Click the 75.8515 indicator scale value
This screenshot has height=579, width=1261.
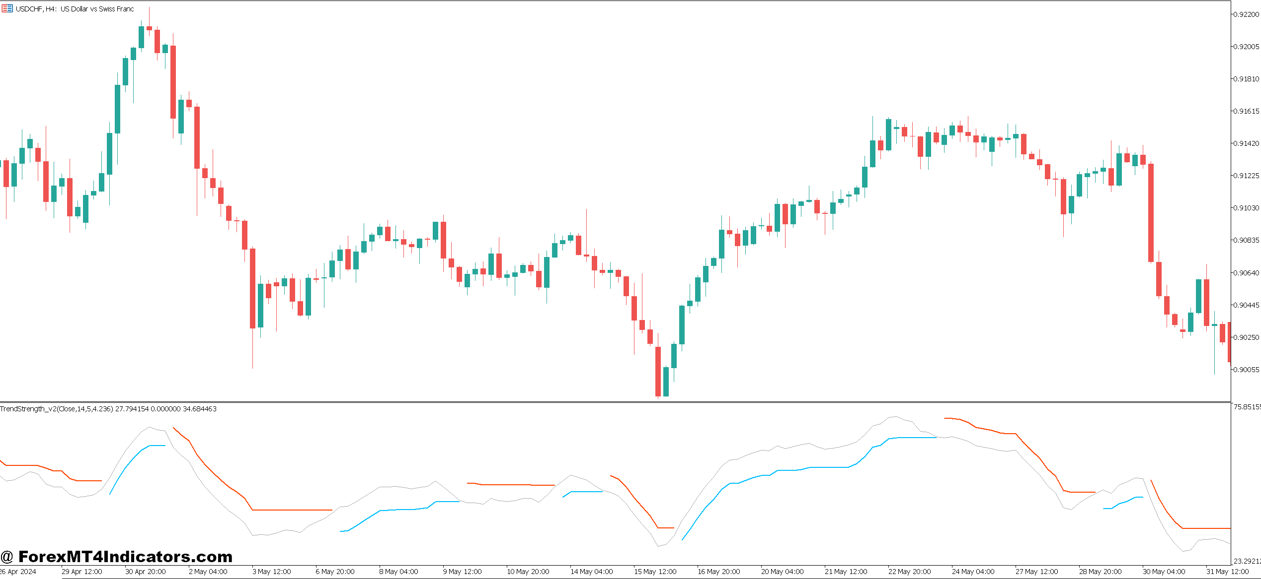(1246, 407)
